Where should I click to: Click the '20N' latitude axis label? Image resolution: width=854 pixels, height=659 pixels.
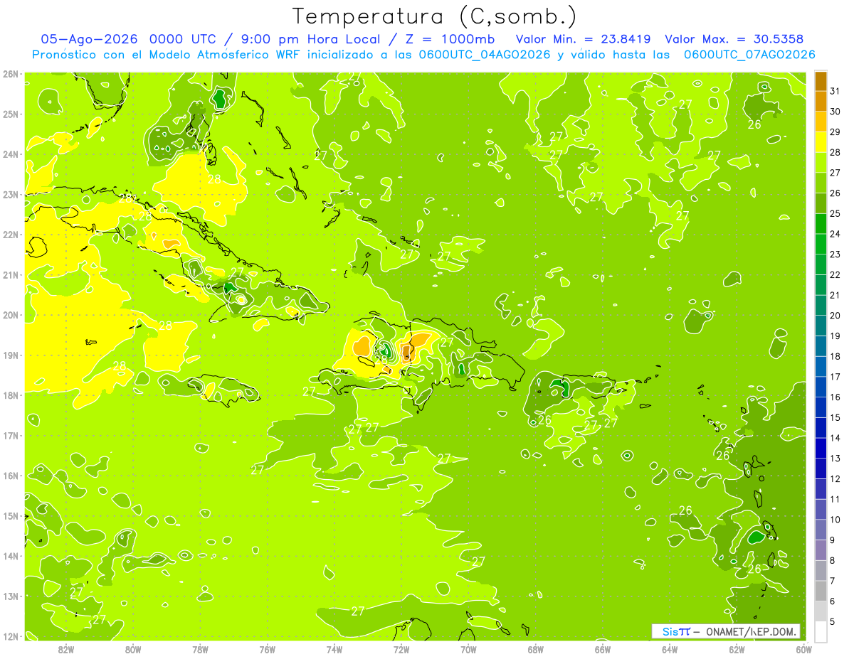point(10,315)
